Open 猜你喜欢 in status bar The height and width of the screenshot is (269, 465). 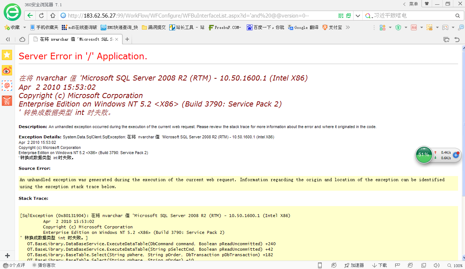[x=44, y=265]
